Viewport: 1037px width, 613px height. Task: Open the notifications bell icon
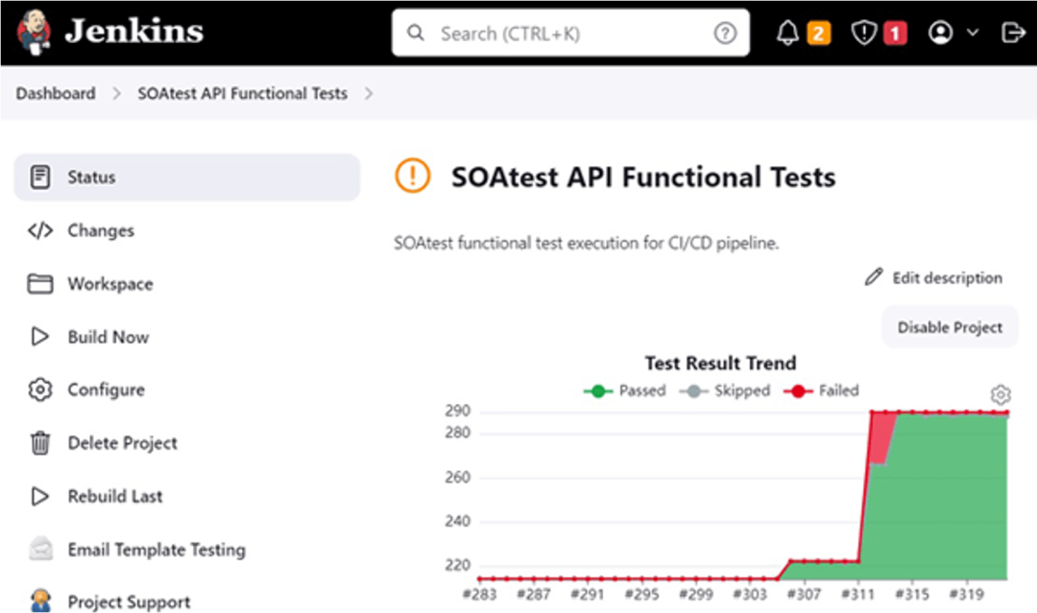(788, 34)
